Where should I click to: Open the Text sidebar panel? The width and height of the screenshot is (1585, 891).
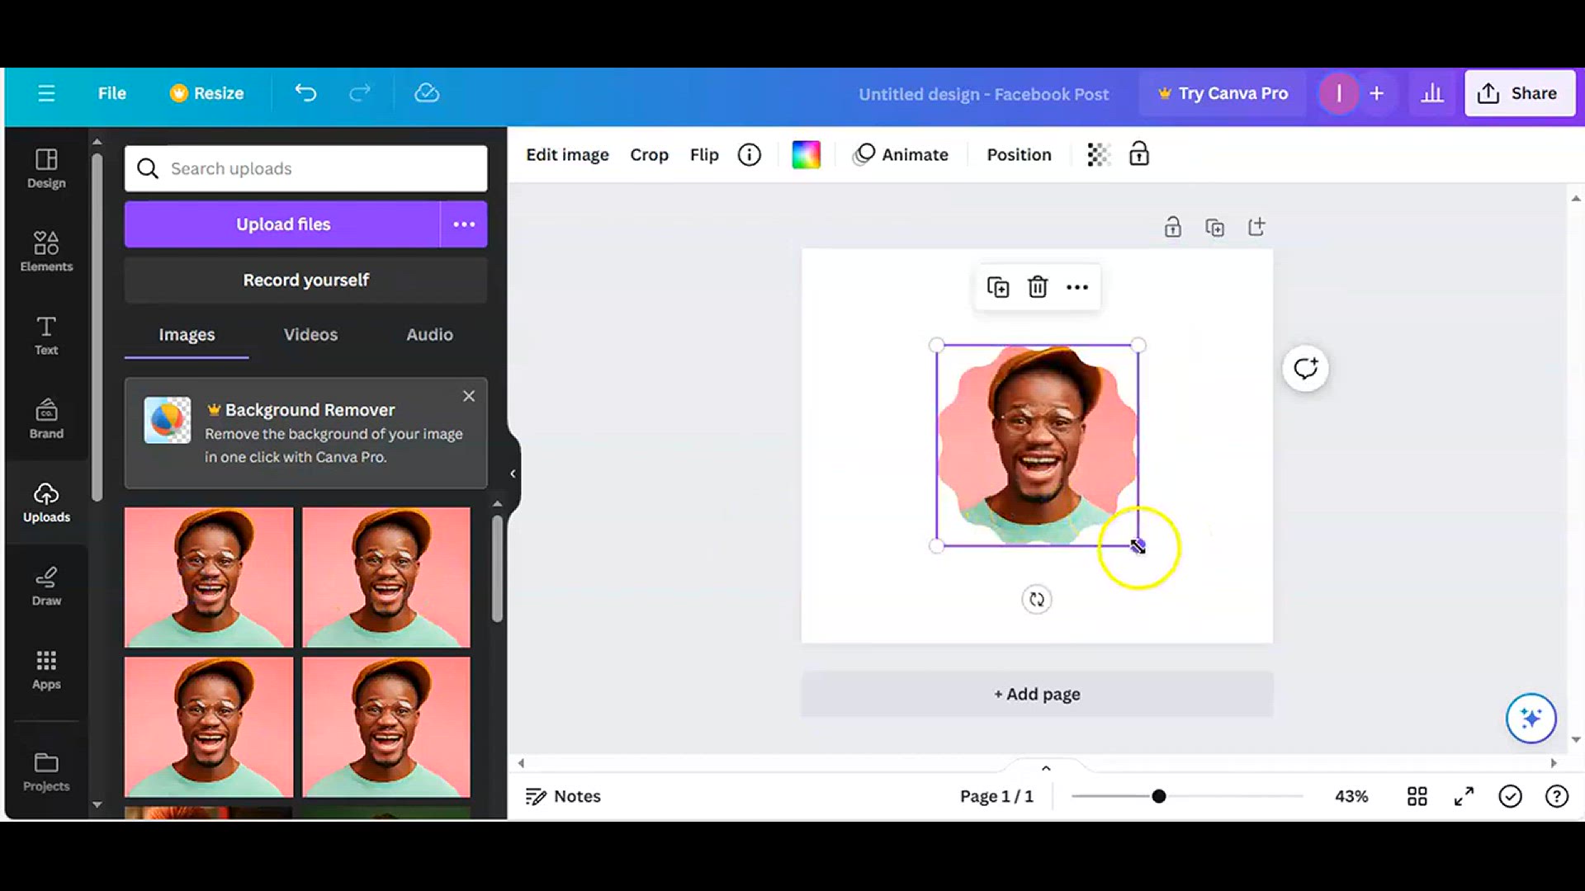46,335
